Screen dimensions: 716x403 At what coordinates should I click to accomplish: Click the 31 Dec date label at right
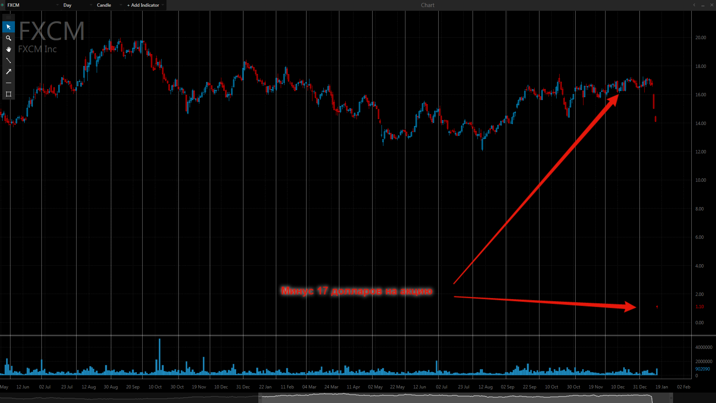(x=640, y=387)
